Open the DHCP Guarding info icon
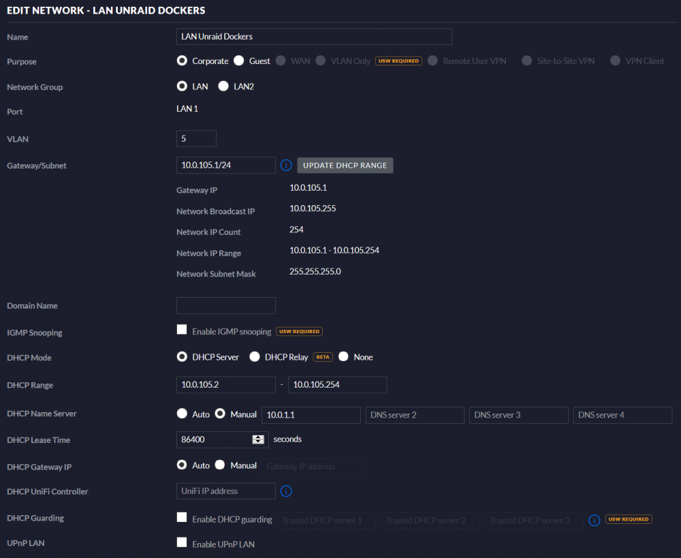The image size is (681, 558). tap(594, 520)
